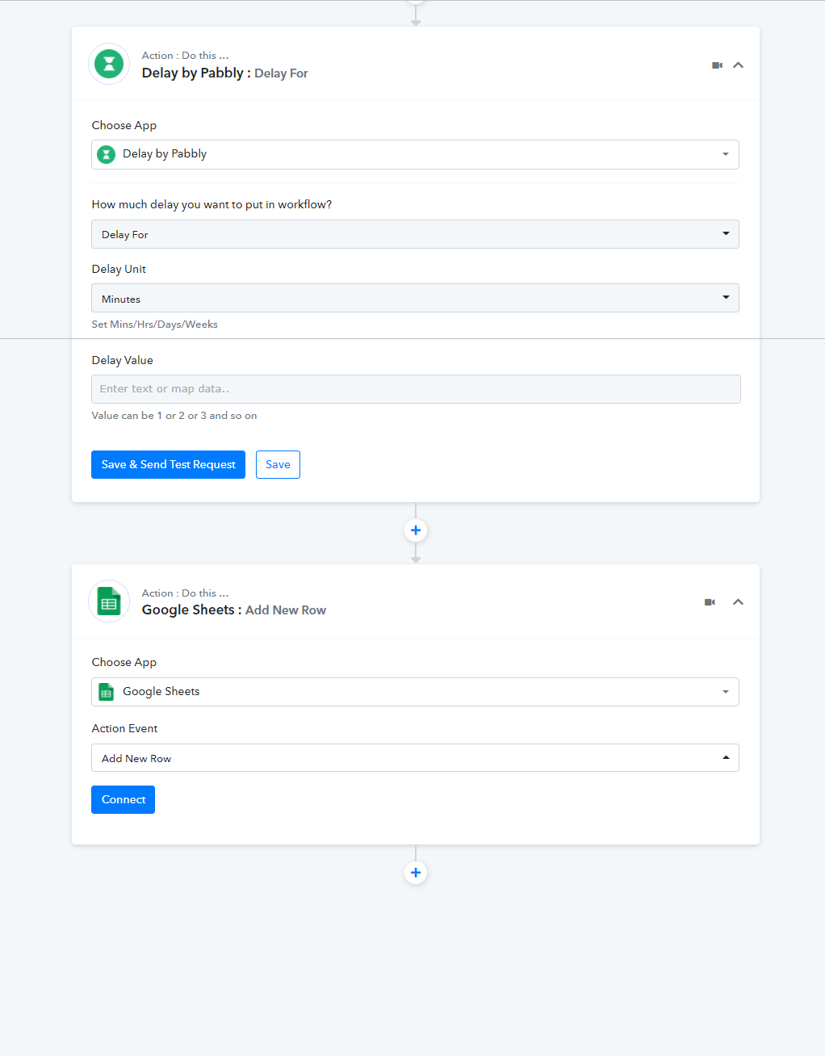Click the Delay by Pabbly hourglass icon
Image resolution: width=825 pixels, height=1056 pixels.
[x=109, y=64]
